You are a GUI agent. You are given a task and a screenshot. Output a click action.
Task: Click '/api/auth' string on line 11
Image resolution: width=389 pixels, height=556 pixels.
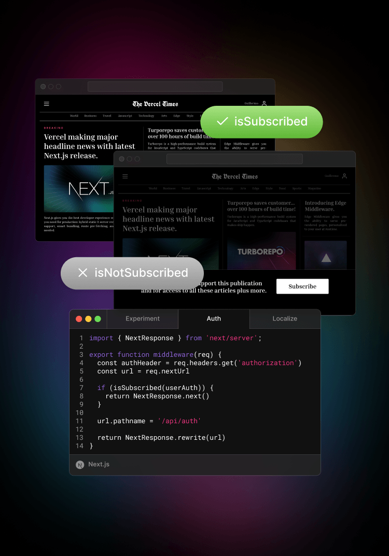[179, 421]
